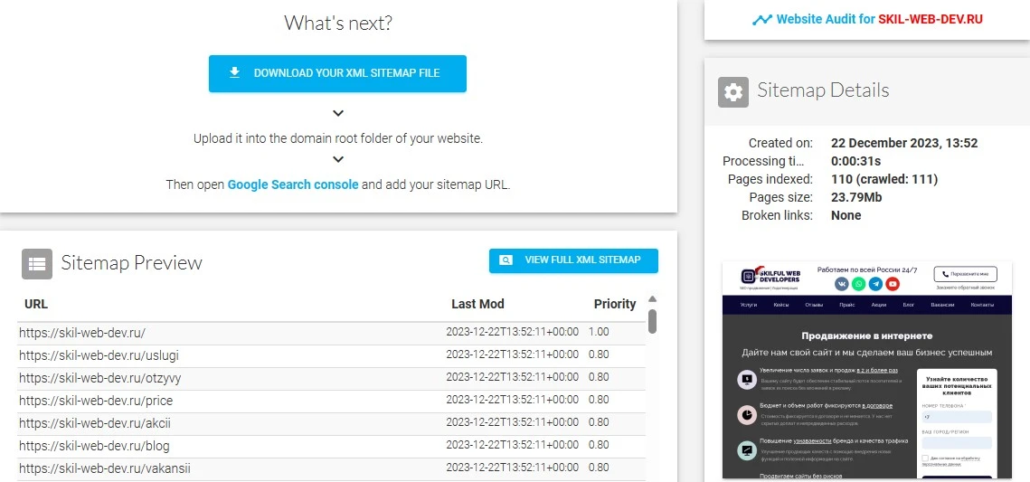Click the Услуги menu item in the thumbnail
Image resolution: width=1030 pixels, height=482 pixels.
[748, 306]
